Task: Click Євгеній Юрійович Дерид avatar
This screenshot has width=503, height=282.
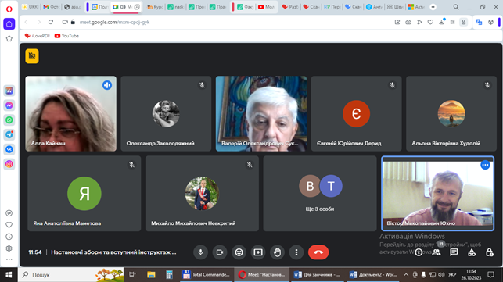Action: (x=356, y=113)
